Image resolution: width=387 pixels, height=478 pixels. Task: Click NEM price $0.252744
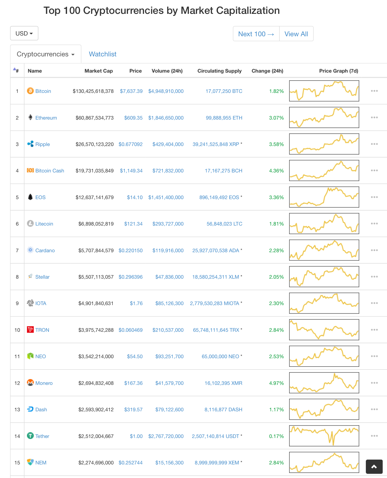pos(131,463)
